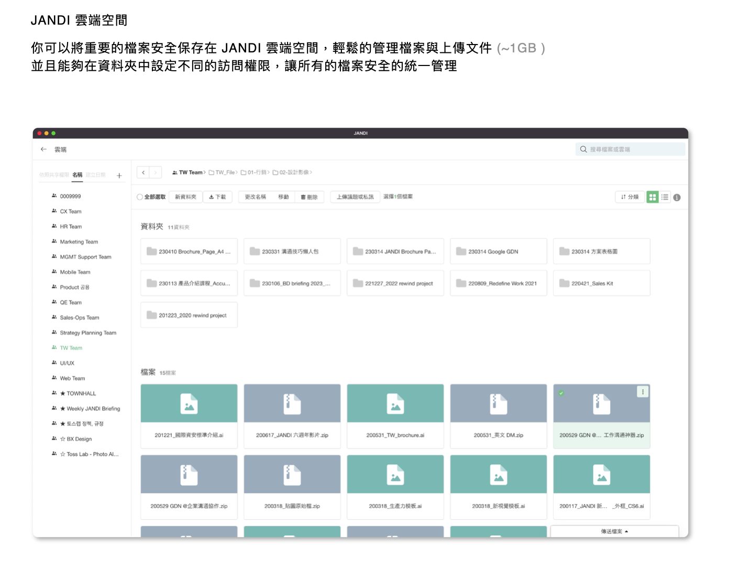Select the 建立日期 sort tab
This screenshot has width=729, height=569.
click(x=96, y=175)
